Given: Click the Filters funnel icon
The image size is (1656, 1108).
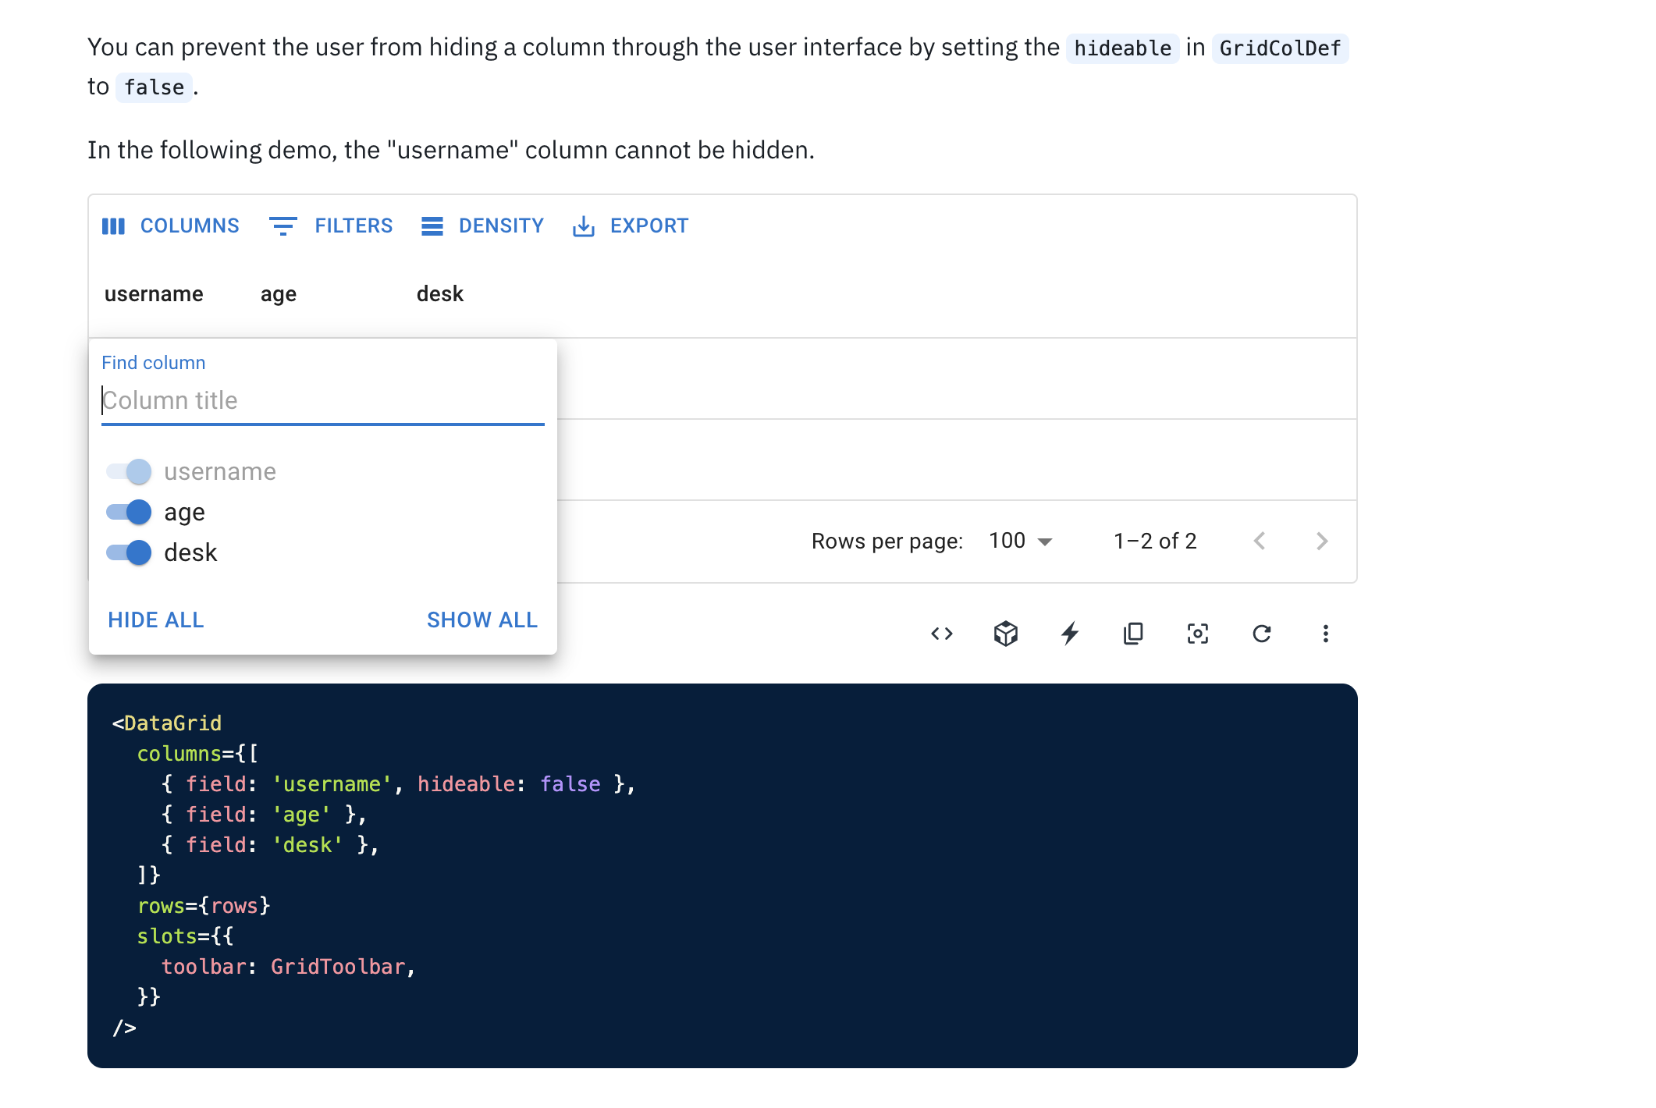Looking at the screenshot, I should (x=283, y=226).
